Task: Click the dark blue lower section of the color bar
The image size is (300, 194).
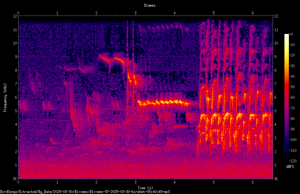Action: 286,145
